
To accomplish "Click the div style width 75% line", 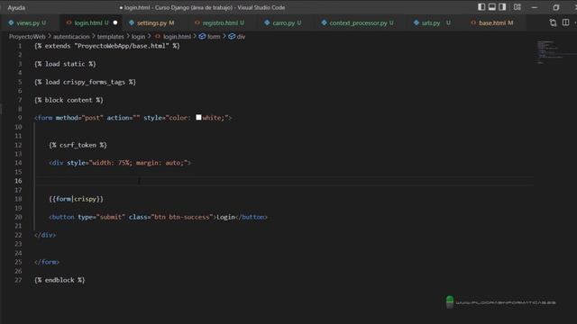I will 120,163.
